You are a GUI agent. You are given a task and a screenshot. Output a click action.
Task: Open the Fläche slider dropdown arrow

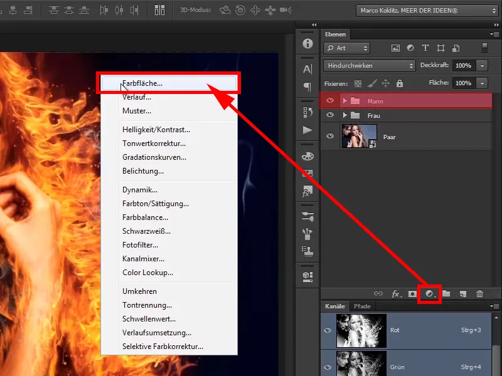(x=482, y=83)
